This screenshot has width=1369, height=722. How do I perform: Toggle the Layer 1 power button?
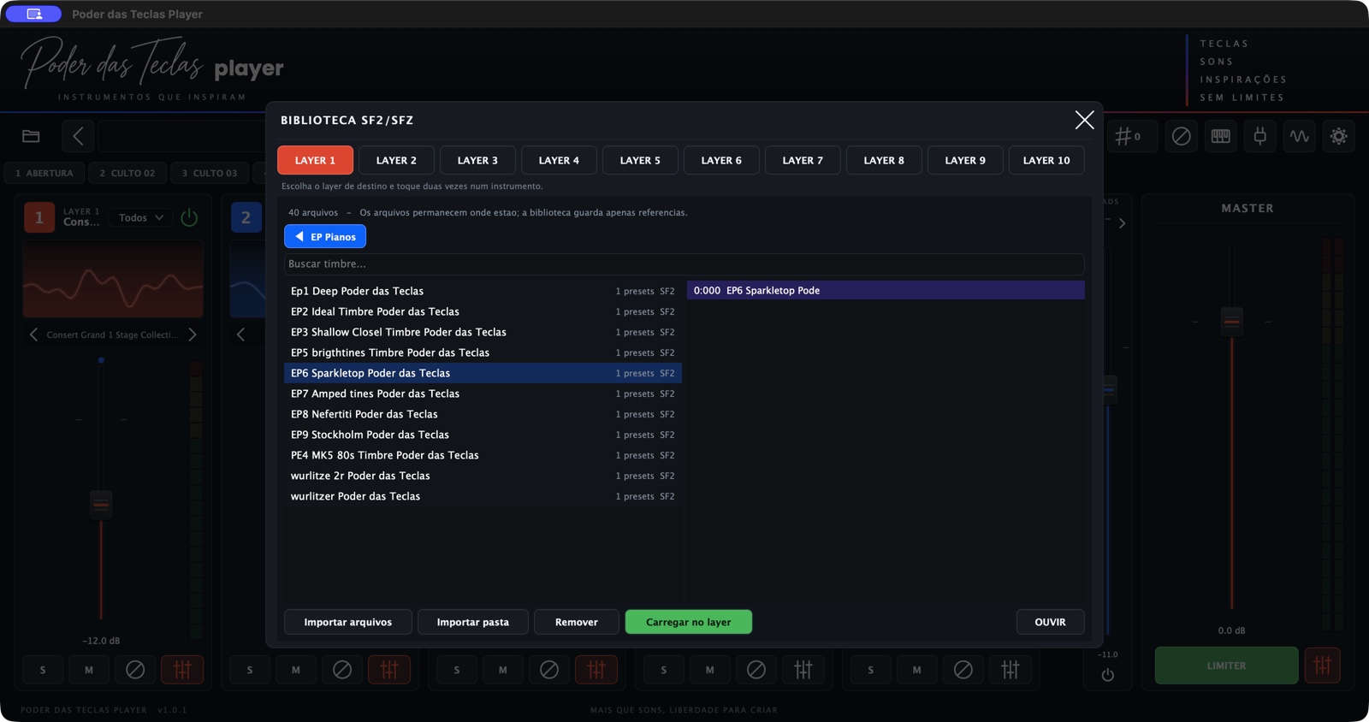point(189,218)
